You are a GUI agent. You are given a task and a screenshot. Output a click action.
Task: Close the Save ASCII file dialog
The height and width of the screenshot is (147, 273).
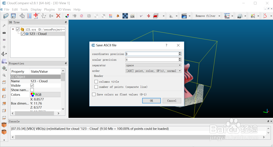(178, 45)
